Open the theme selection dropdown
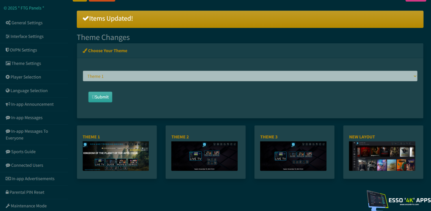Viewport: 431px width, 211px height. click(250, 76)
